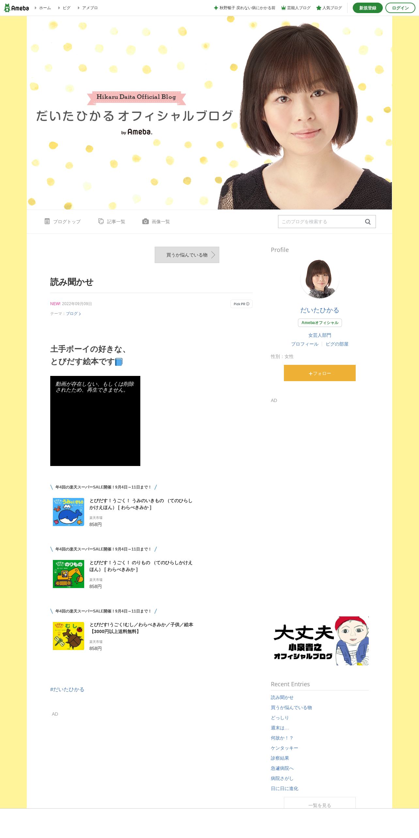419x838 pixels.
Task: Open だいたひかる profile name link
Action: 320,310
